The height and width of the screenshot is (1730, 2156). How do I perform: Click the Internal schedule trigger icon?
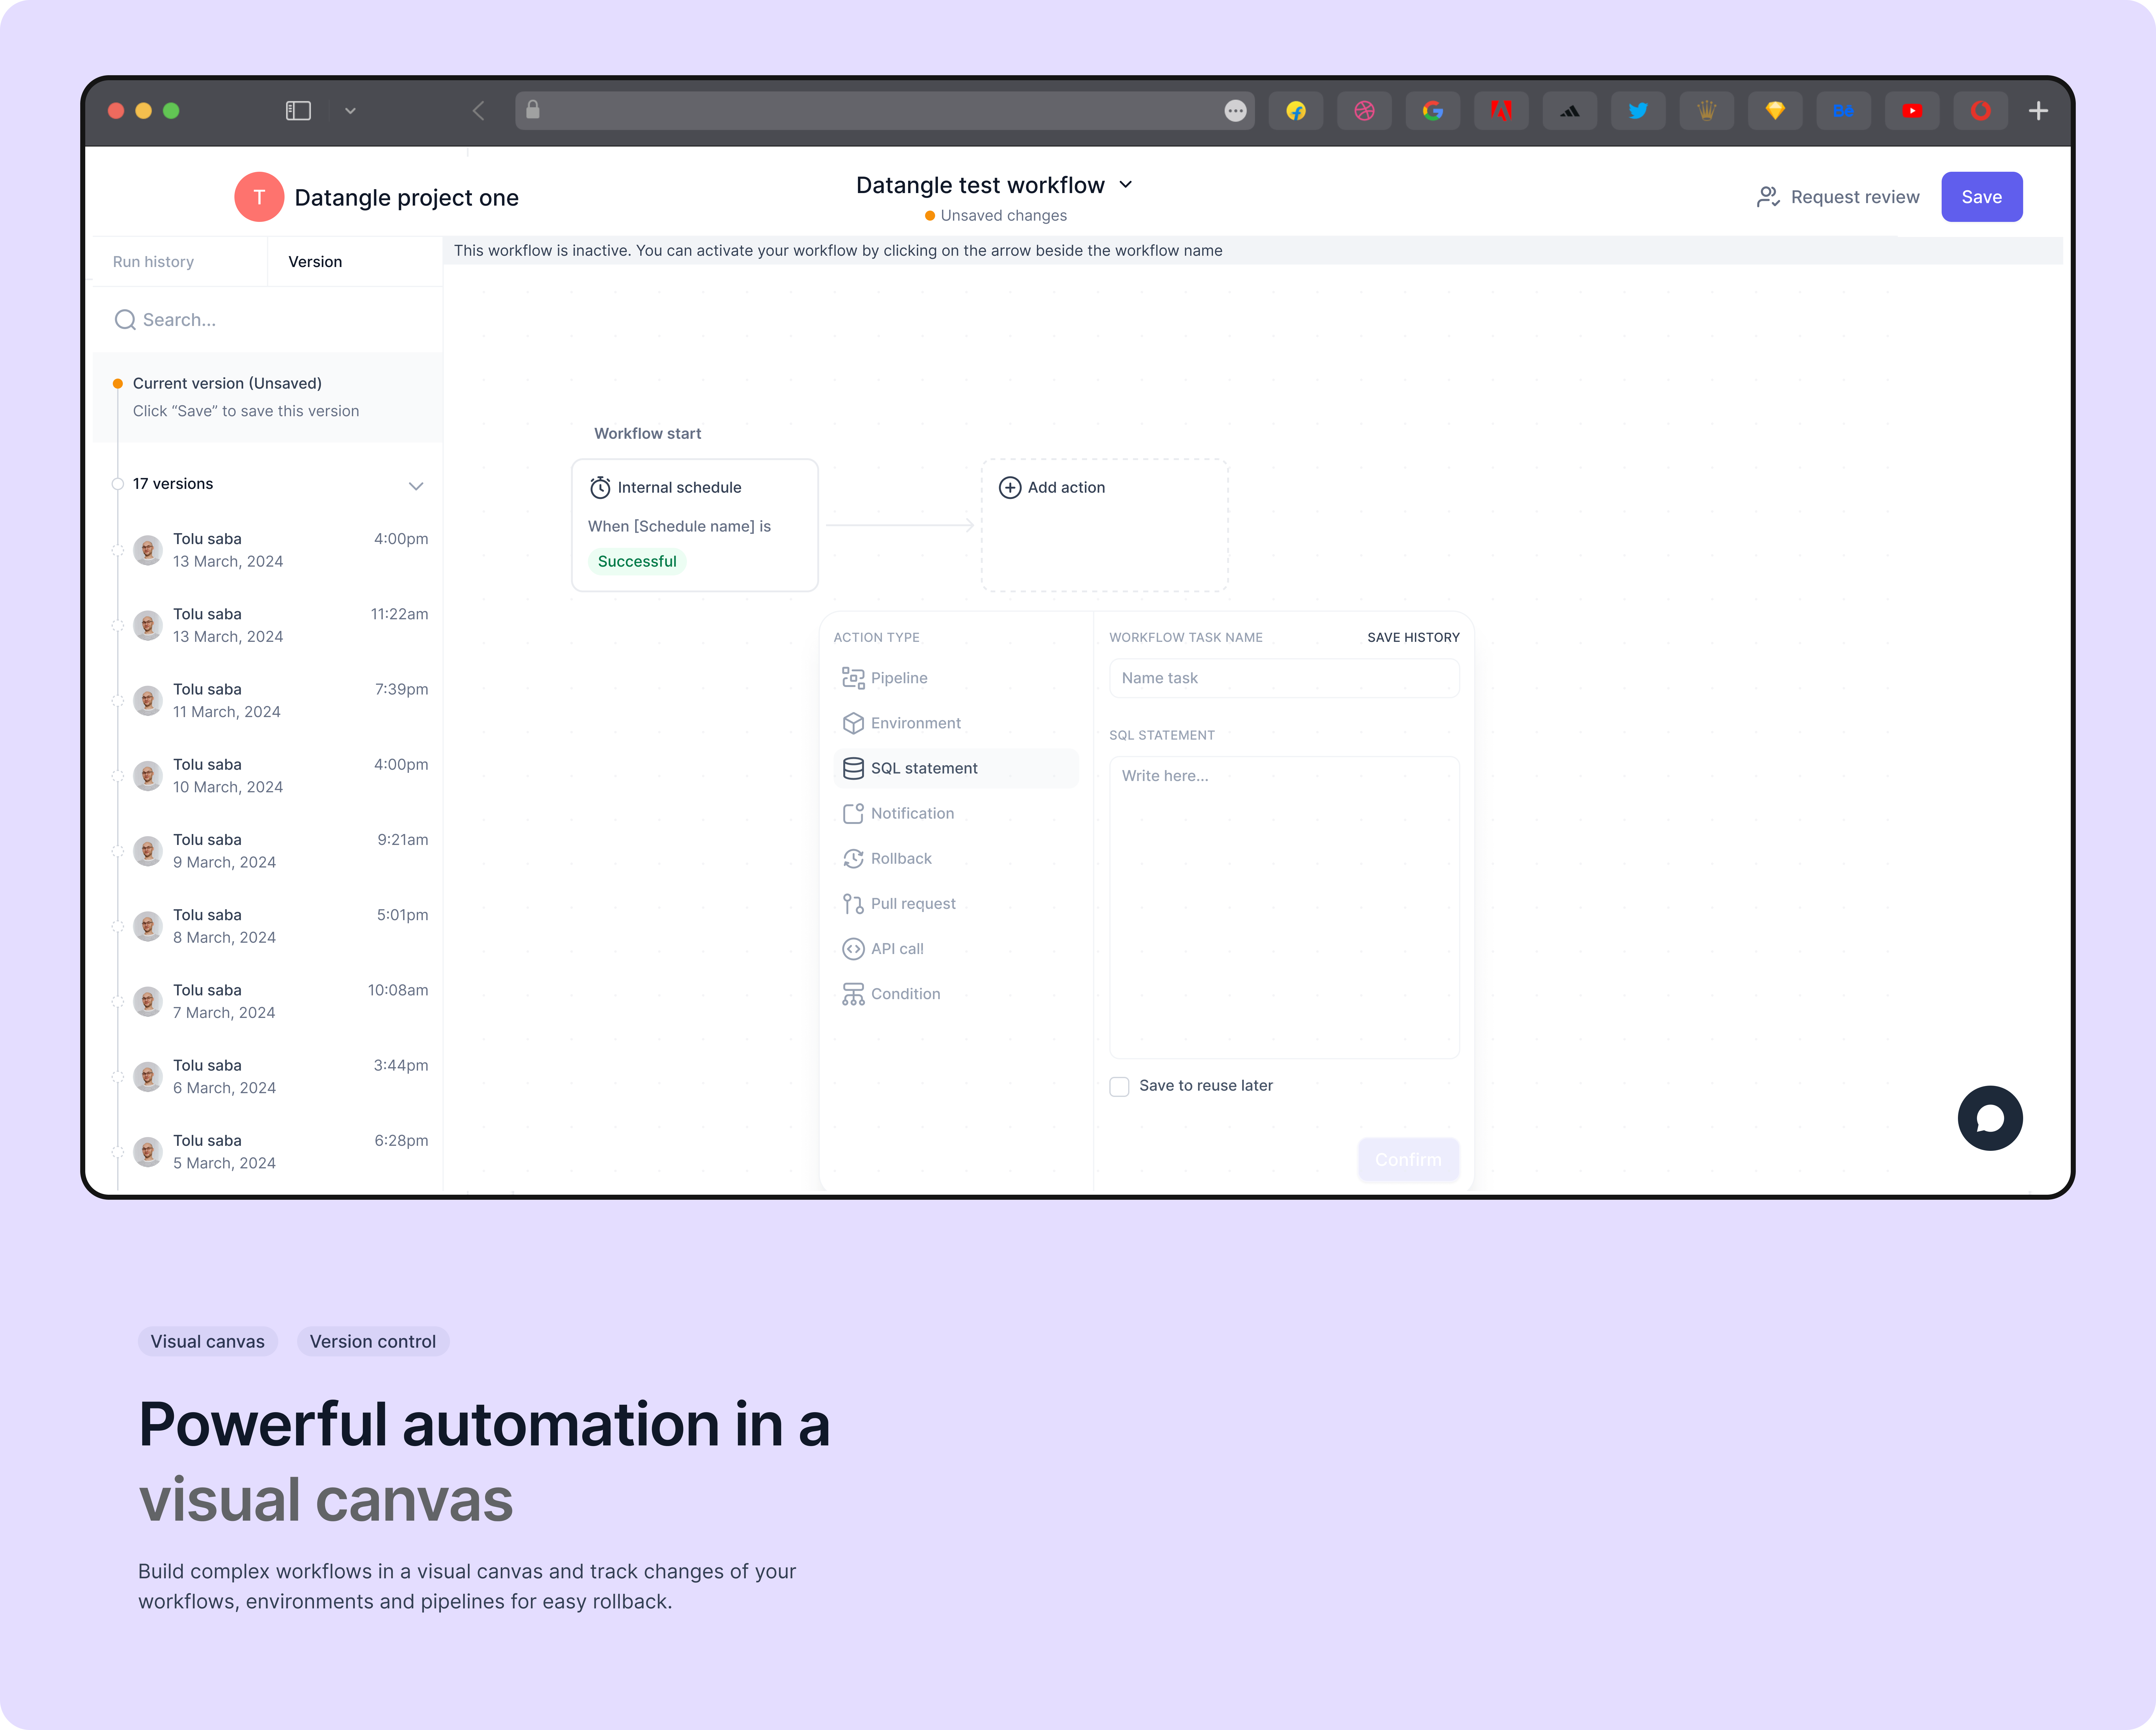[600, 487]
